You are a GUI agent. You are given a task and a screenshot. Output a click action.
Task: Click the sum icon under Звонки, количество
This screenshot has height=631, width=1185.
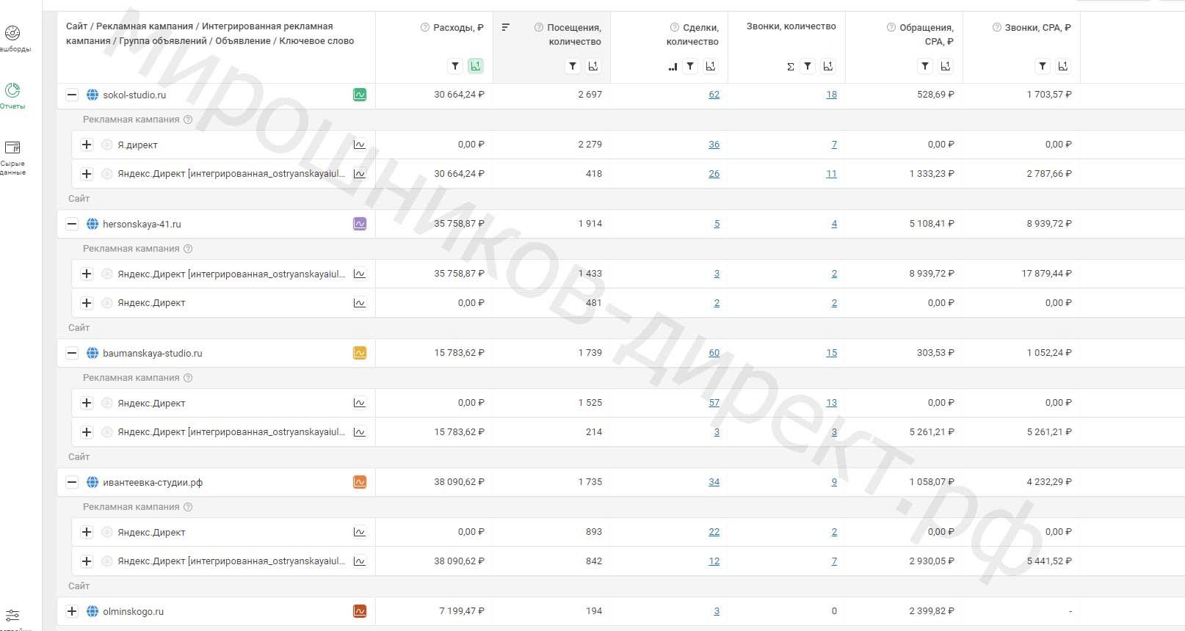(x=790, y=67)
